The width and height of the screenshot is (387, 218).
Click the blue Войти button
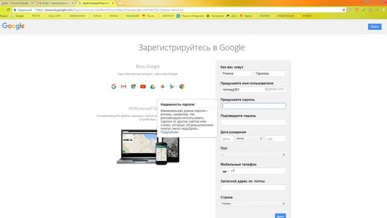(x=374, y=27)
